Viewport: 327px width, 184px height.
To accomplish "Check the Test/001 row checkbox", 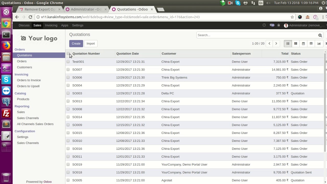I will coord(68,62).
